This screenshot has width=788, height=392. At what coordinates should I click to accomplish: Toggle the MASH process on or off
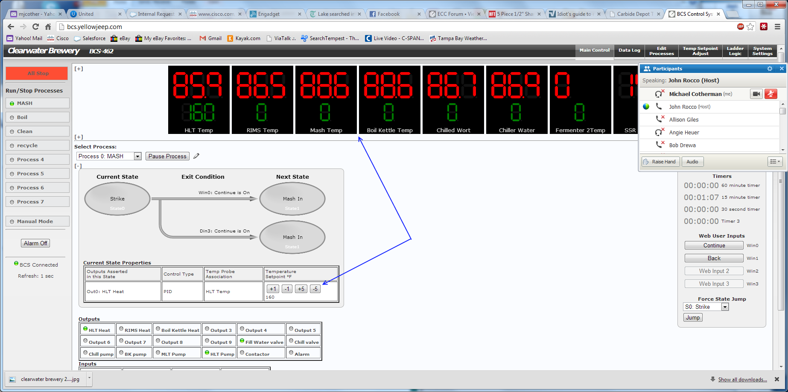click(x=38, y=103)
